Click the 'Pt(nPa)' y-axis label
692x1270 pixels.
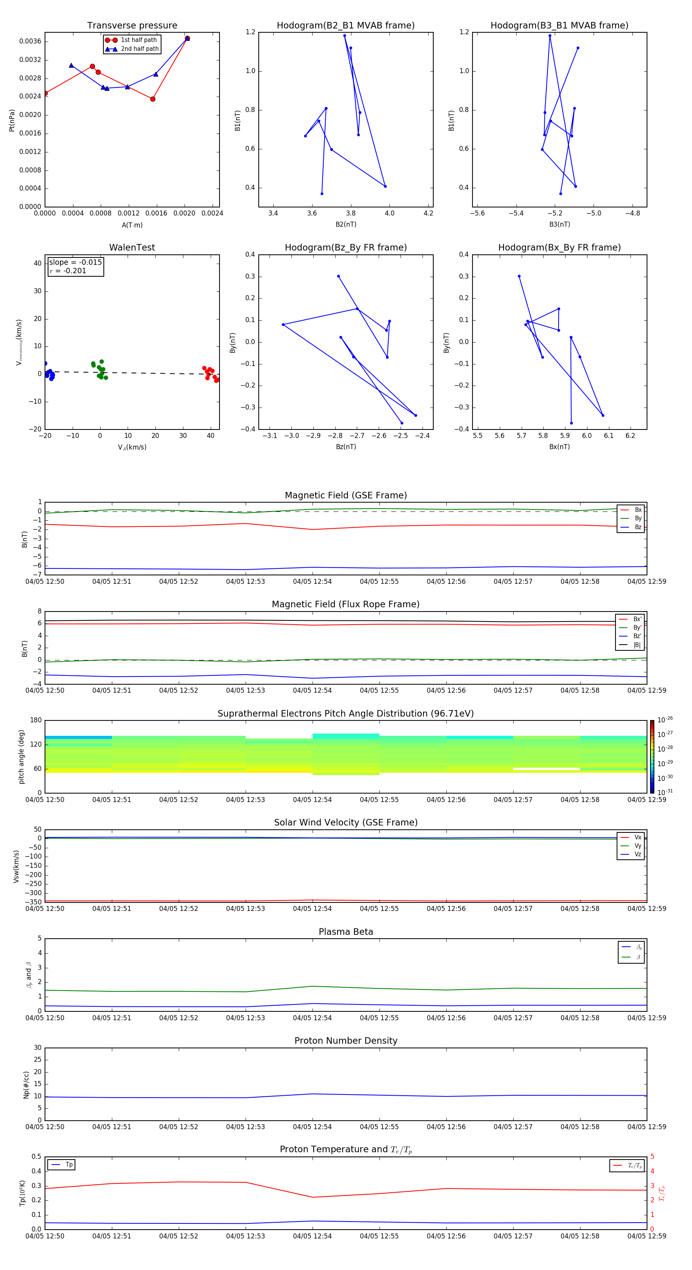point(12,120)
